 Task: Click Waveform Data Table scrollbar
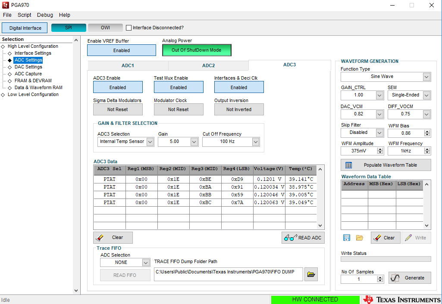[427, 205]
